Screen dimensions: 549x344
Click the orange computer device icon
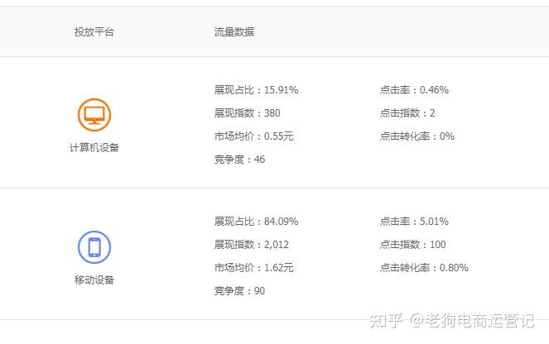94,114
